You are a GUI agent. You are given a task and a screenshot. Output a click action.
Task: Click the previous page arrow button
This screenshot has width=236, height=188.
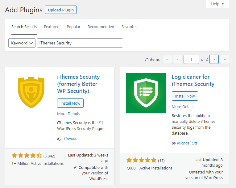(178, 59)
